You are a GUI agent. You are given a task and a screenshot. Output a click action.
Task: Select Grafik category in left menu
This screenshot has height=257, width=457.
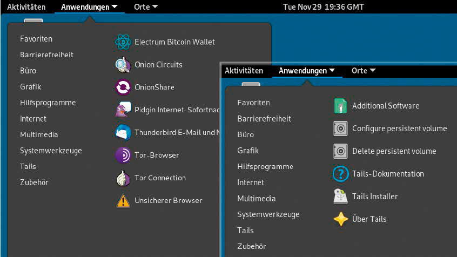[31, 87]
